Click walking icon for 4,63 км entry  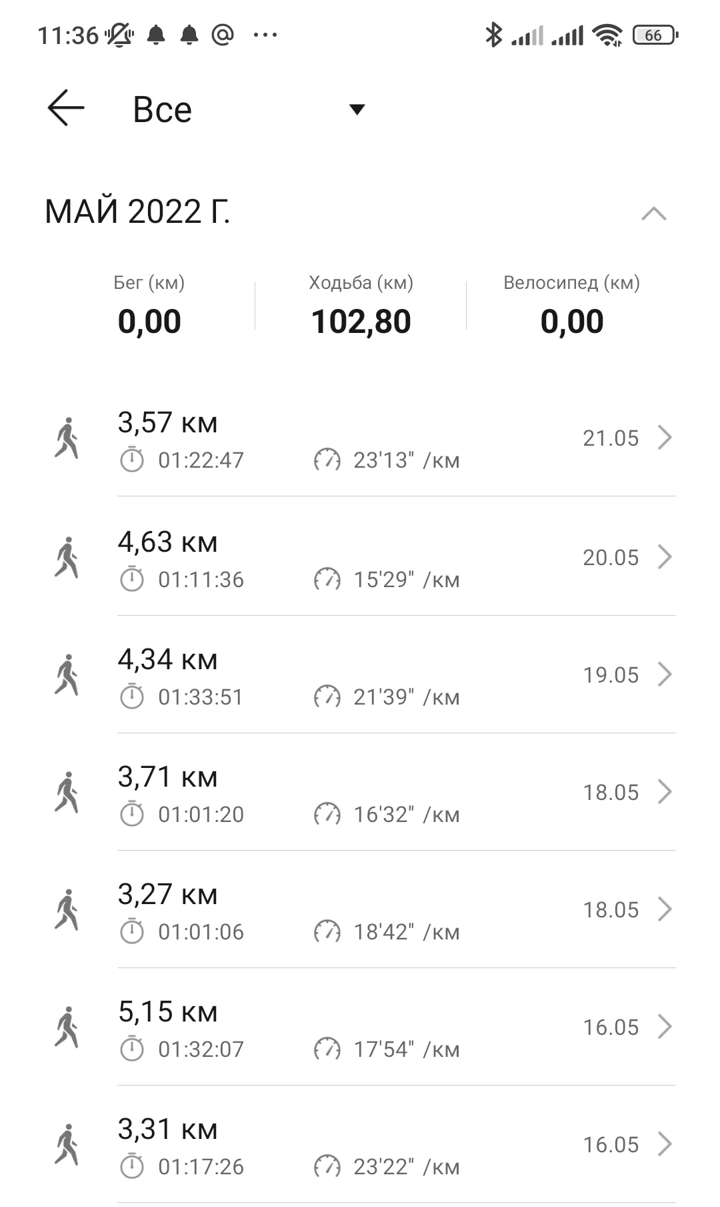pyautogui.click(x=67, y=557)
